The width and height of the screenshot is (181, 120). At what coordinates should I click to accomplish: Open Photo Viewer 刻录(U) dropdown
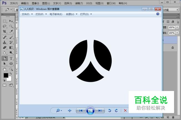(72, 14)
